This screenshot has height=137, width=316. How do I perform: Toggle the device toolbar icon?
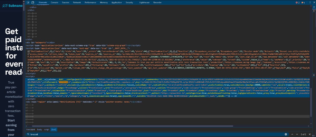[33, 2]
